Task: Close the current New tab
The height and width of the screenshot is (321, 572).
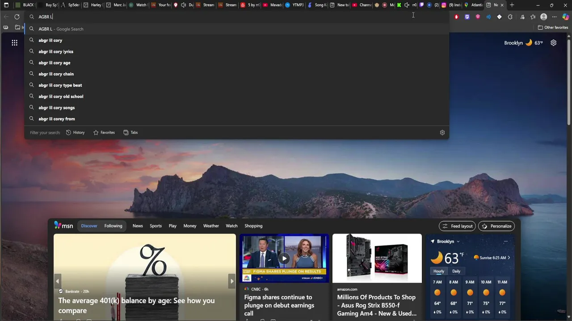Action: tap(502, 5)
